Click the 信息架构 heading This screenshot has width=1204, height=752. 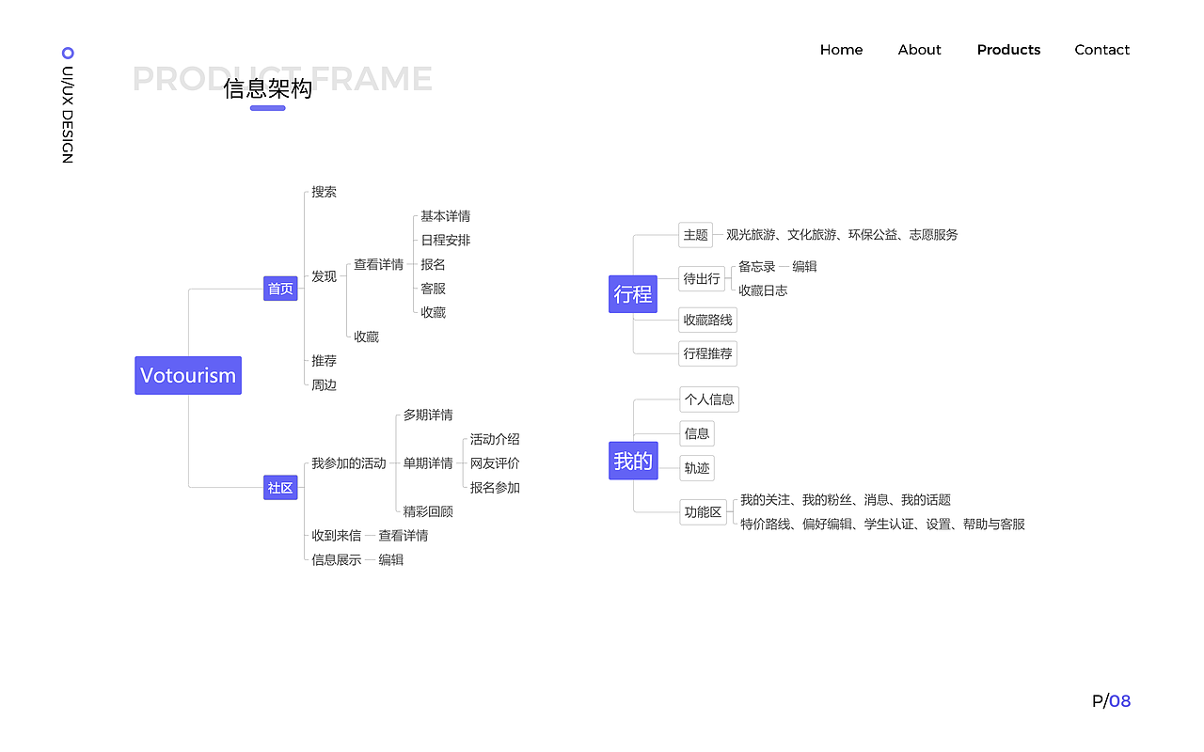click(267, 90)
